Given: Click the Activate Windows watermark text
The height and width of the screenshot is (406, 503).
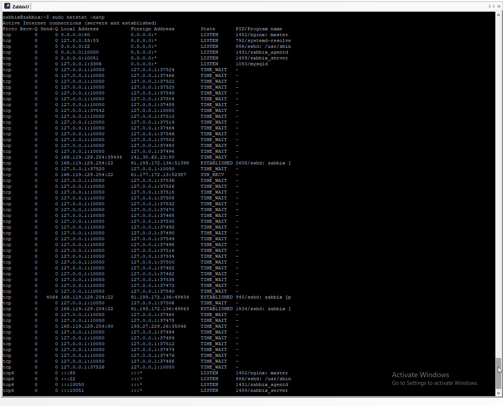Looking at the screenshot, I should pyautogui.click(x=420, y=374).
